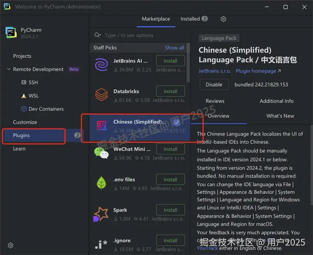Disable the Chinese language pack
Viewport: 313px width, 255px height.
coord(214,84)
